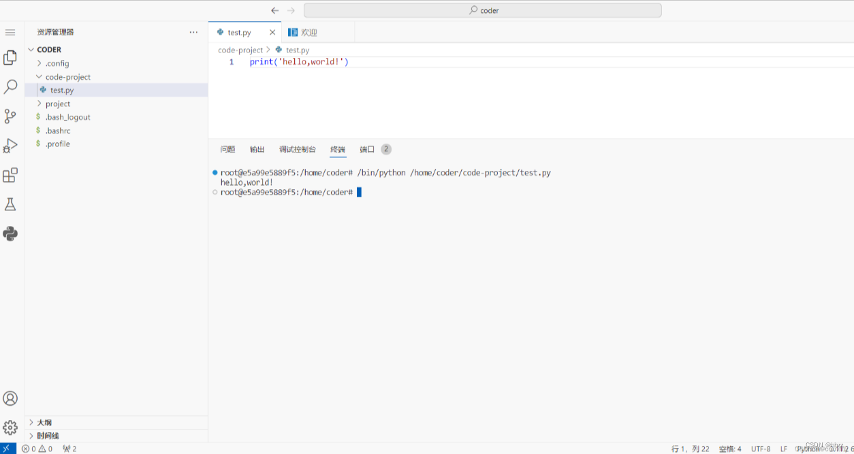This screenshot has height=454, width=854.
Task: Click the Accounts icon
Action: click(10, 398)
